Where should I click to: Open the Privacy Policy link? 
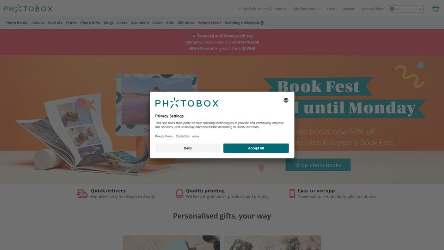coord(164,136)
